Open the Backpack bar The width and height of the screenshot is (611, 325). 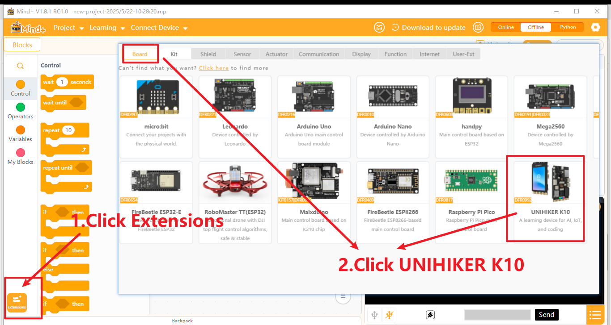tap(182, 321)
